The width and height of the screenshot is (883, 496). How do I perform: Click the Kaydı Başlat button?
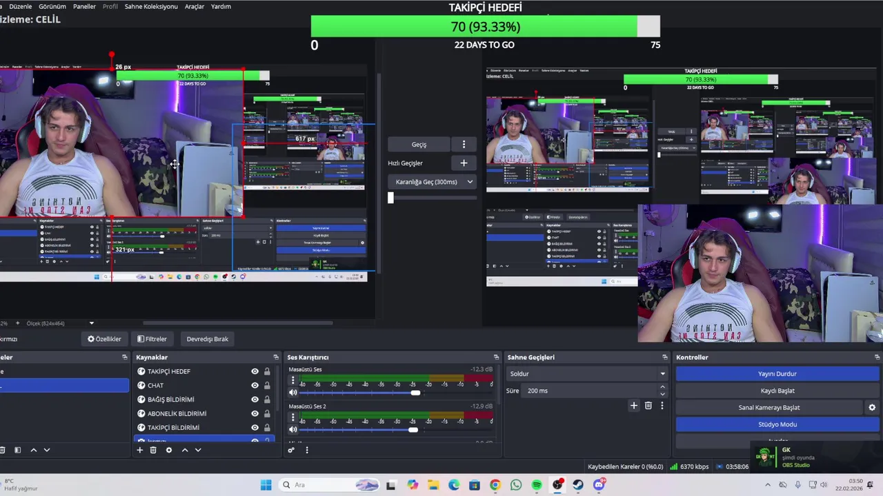coord(777,391)
